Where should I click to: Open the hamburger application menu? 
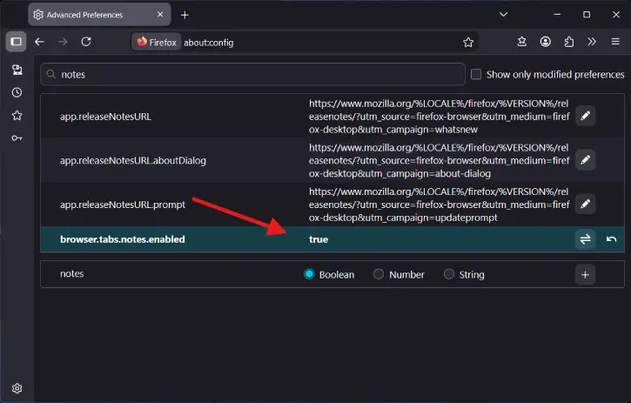(x=615, y=42)
